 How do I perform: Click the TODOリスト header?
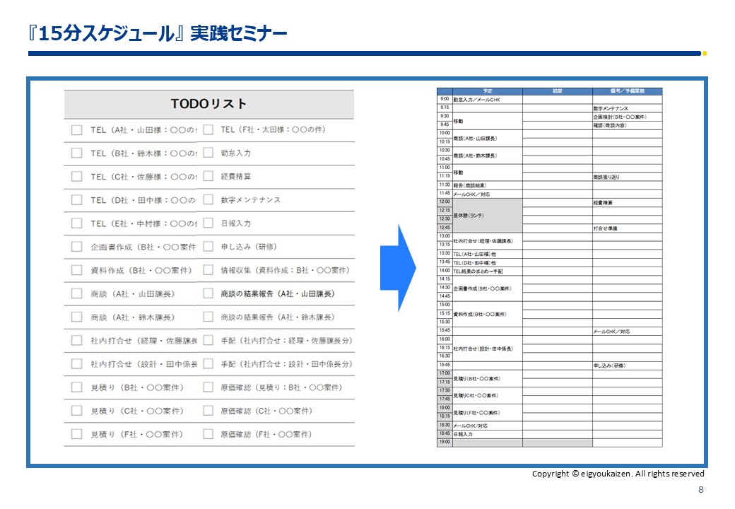(209, 104)
